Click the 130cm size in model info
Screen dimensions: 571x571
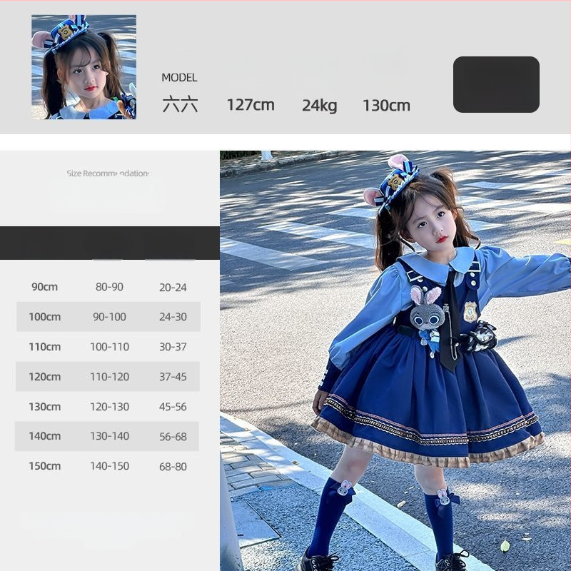pos(386,106)
